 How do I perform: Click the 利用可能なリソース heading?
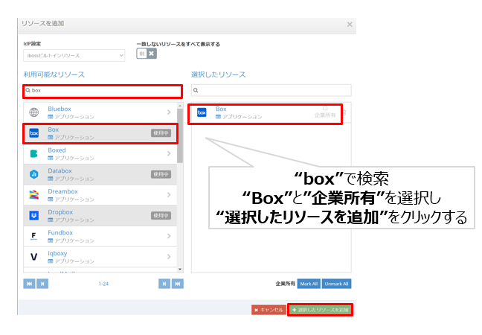[54, 74]
